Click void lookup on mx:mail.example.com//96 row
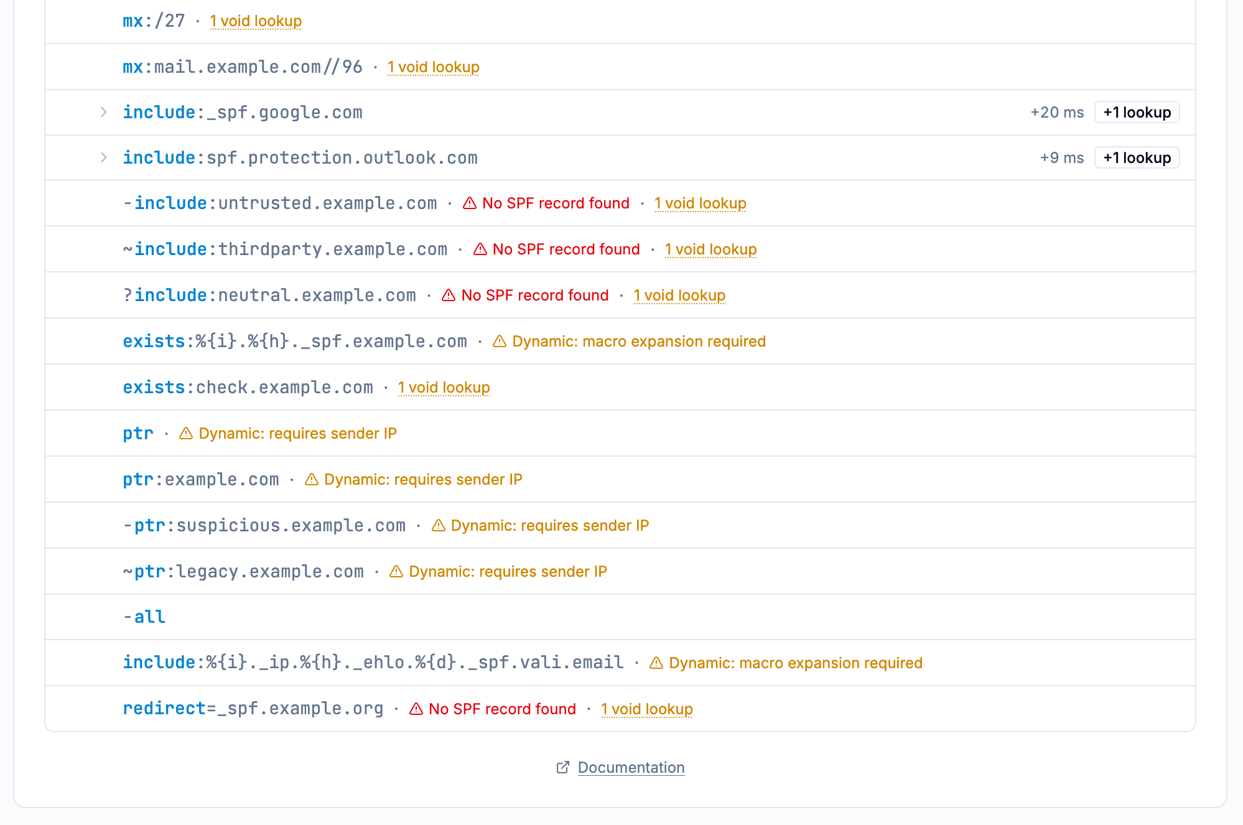The width and height of the screenshot is (1243, 825). (x=434, y=67)
